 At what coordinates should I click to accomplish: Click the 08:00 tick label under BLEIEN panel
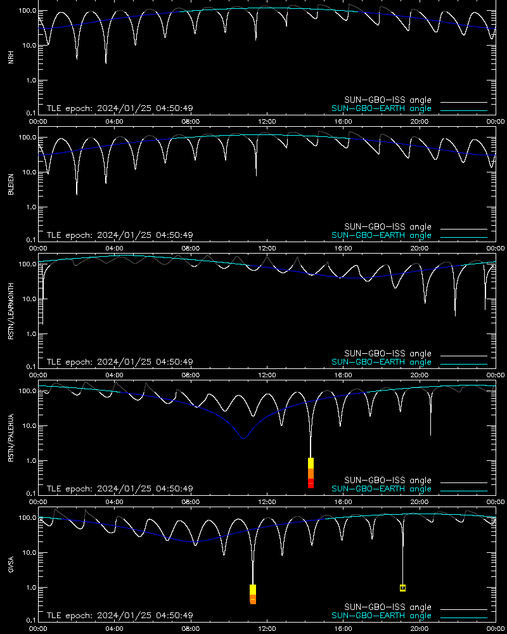190,249
